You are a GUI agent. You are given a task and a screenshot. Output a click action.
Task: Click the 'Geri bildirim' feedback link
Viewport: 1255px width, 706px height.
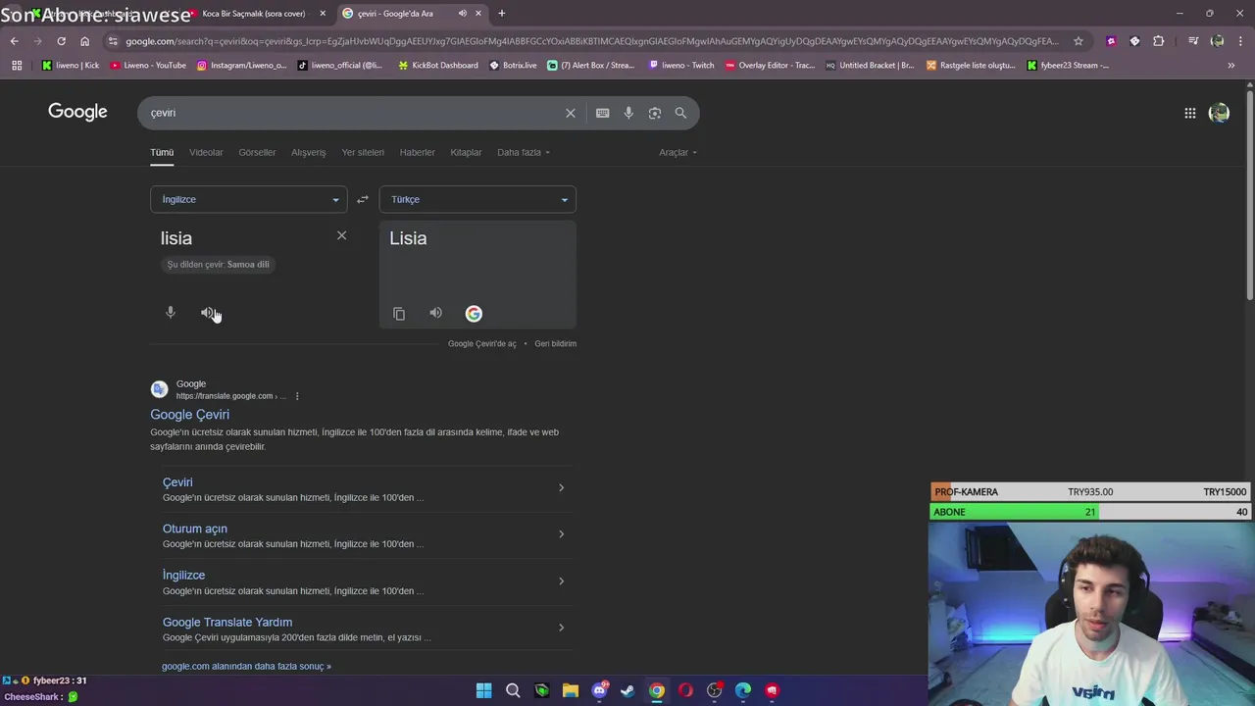(x=555, y=343)
